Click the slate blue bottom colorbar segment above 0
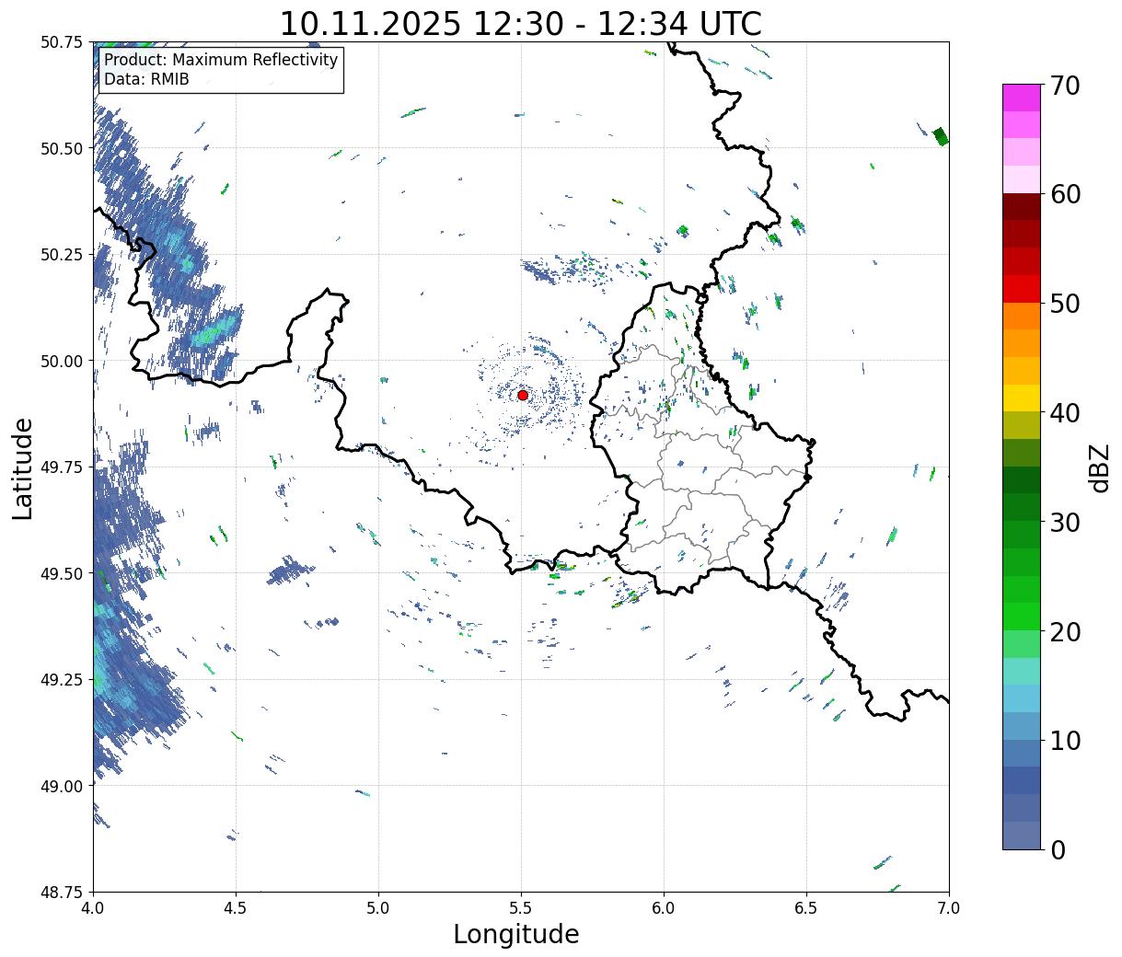This screenshot has height=957, width=1122. (x=1022, y=836)
